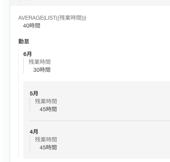The width and height of the screenshot is (170, 162).
Task: Click the vertical indent line beside 6月 entry
Action: click(x=23, y=65)
